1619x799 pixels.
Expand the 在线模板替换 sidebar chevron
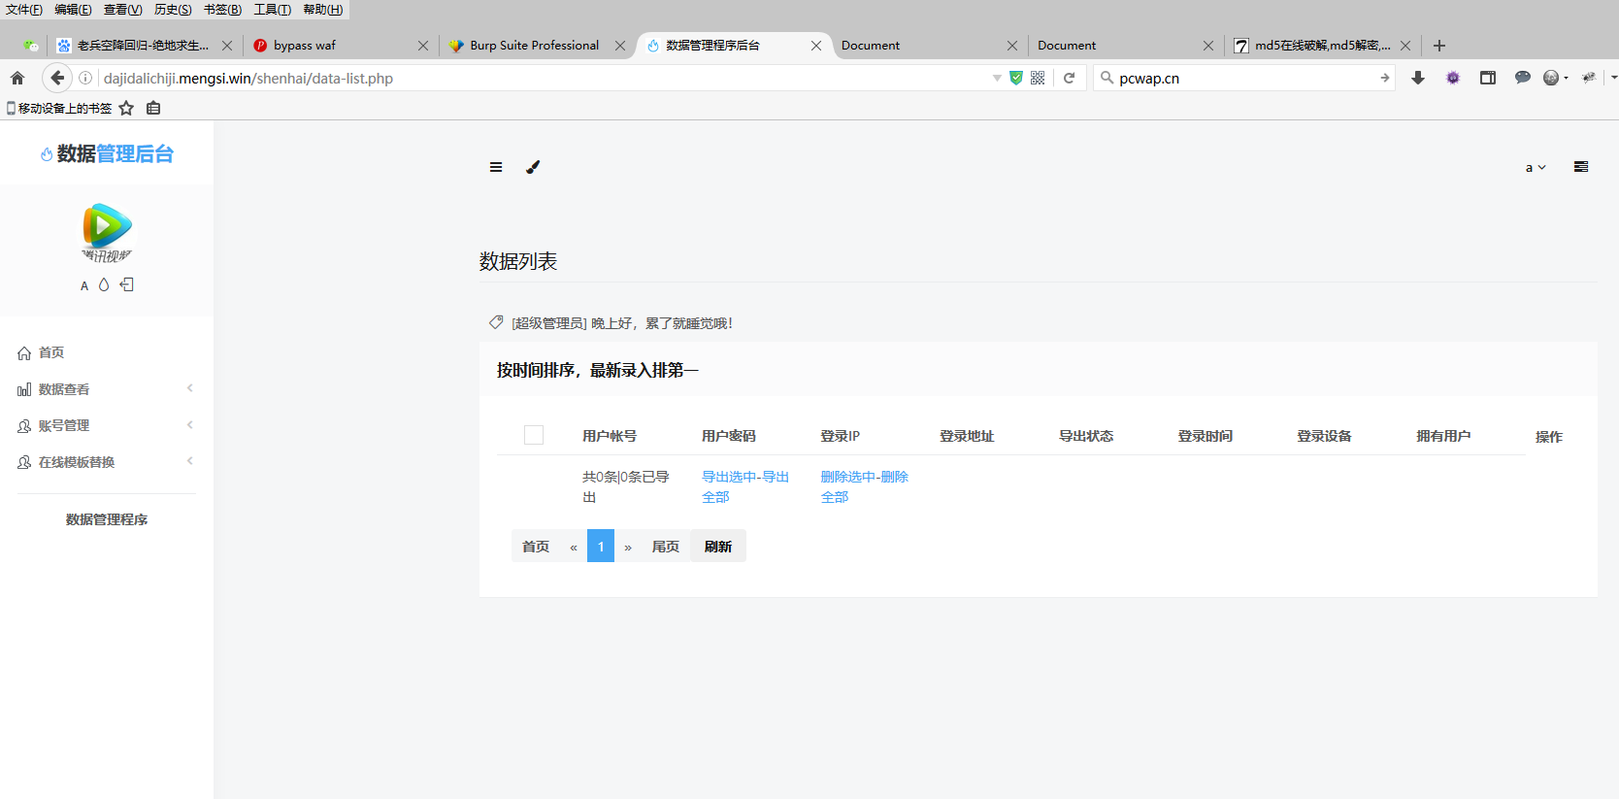[x=190, y=461]
